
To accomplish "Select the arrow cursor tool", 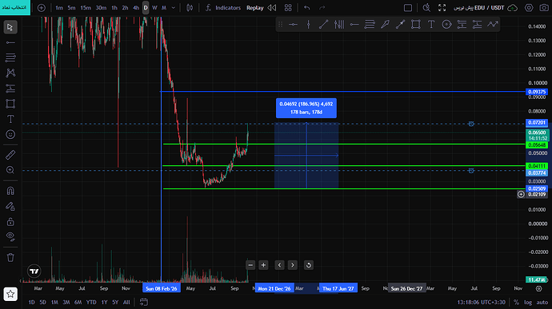I will pyautogui.click(x=10, y=27).
